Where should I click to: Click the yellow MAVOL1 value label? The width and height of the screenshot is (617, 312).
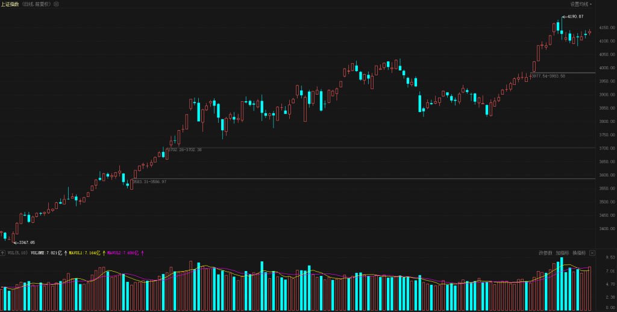click(84, 253)
